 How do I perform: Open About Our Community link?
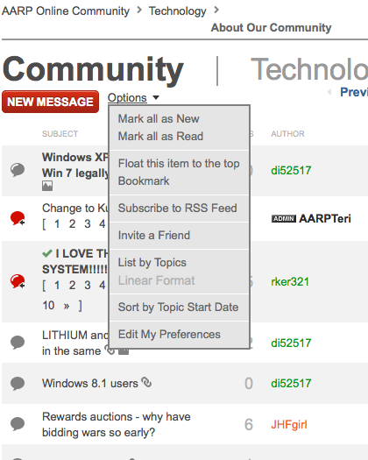coord(271,28)
